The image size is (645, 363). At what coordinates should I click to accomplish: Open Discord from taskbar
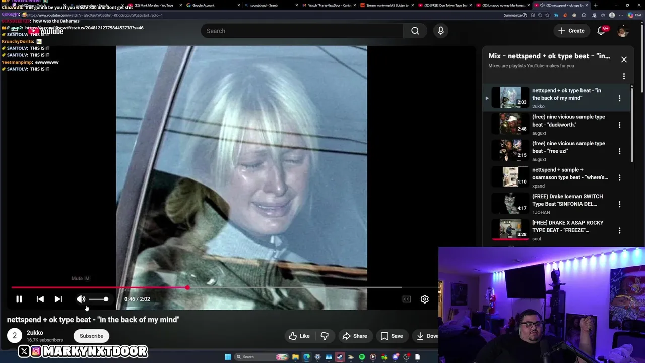[395, 357]
